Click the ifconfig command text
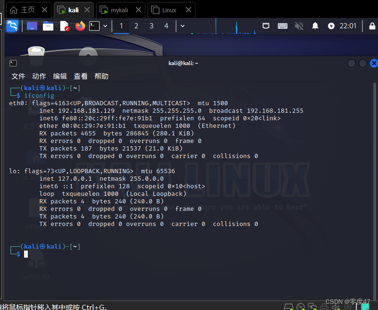 [39, 96]
